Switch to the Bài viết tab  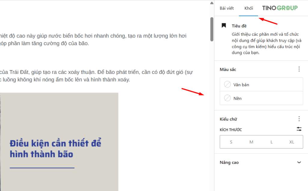tap(227, 8)
